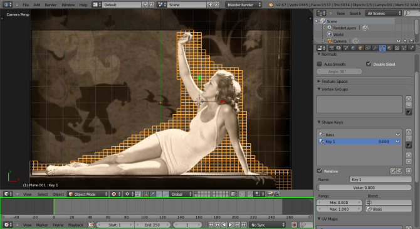This screenshot has height=229, width=420.
Task: Open the All Scenes outliner dropdown
Action: [x=383, y=13]
